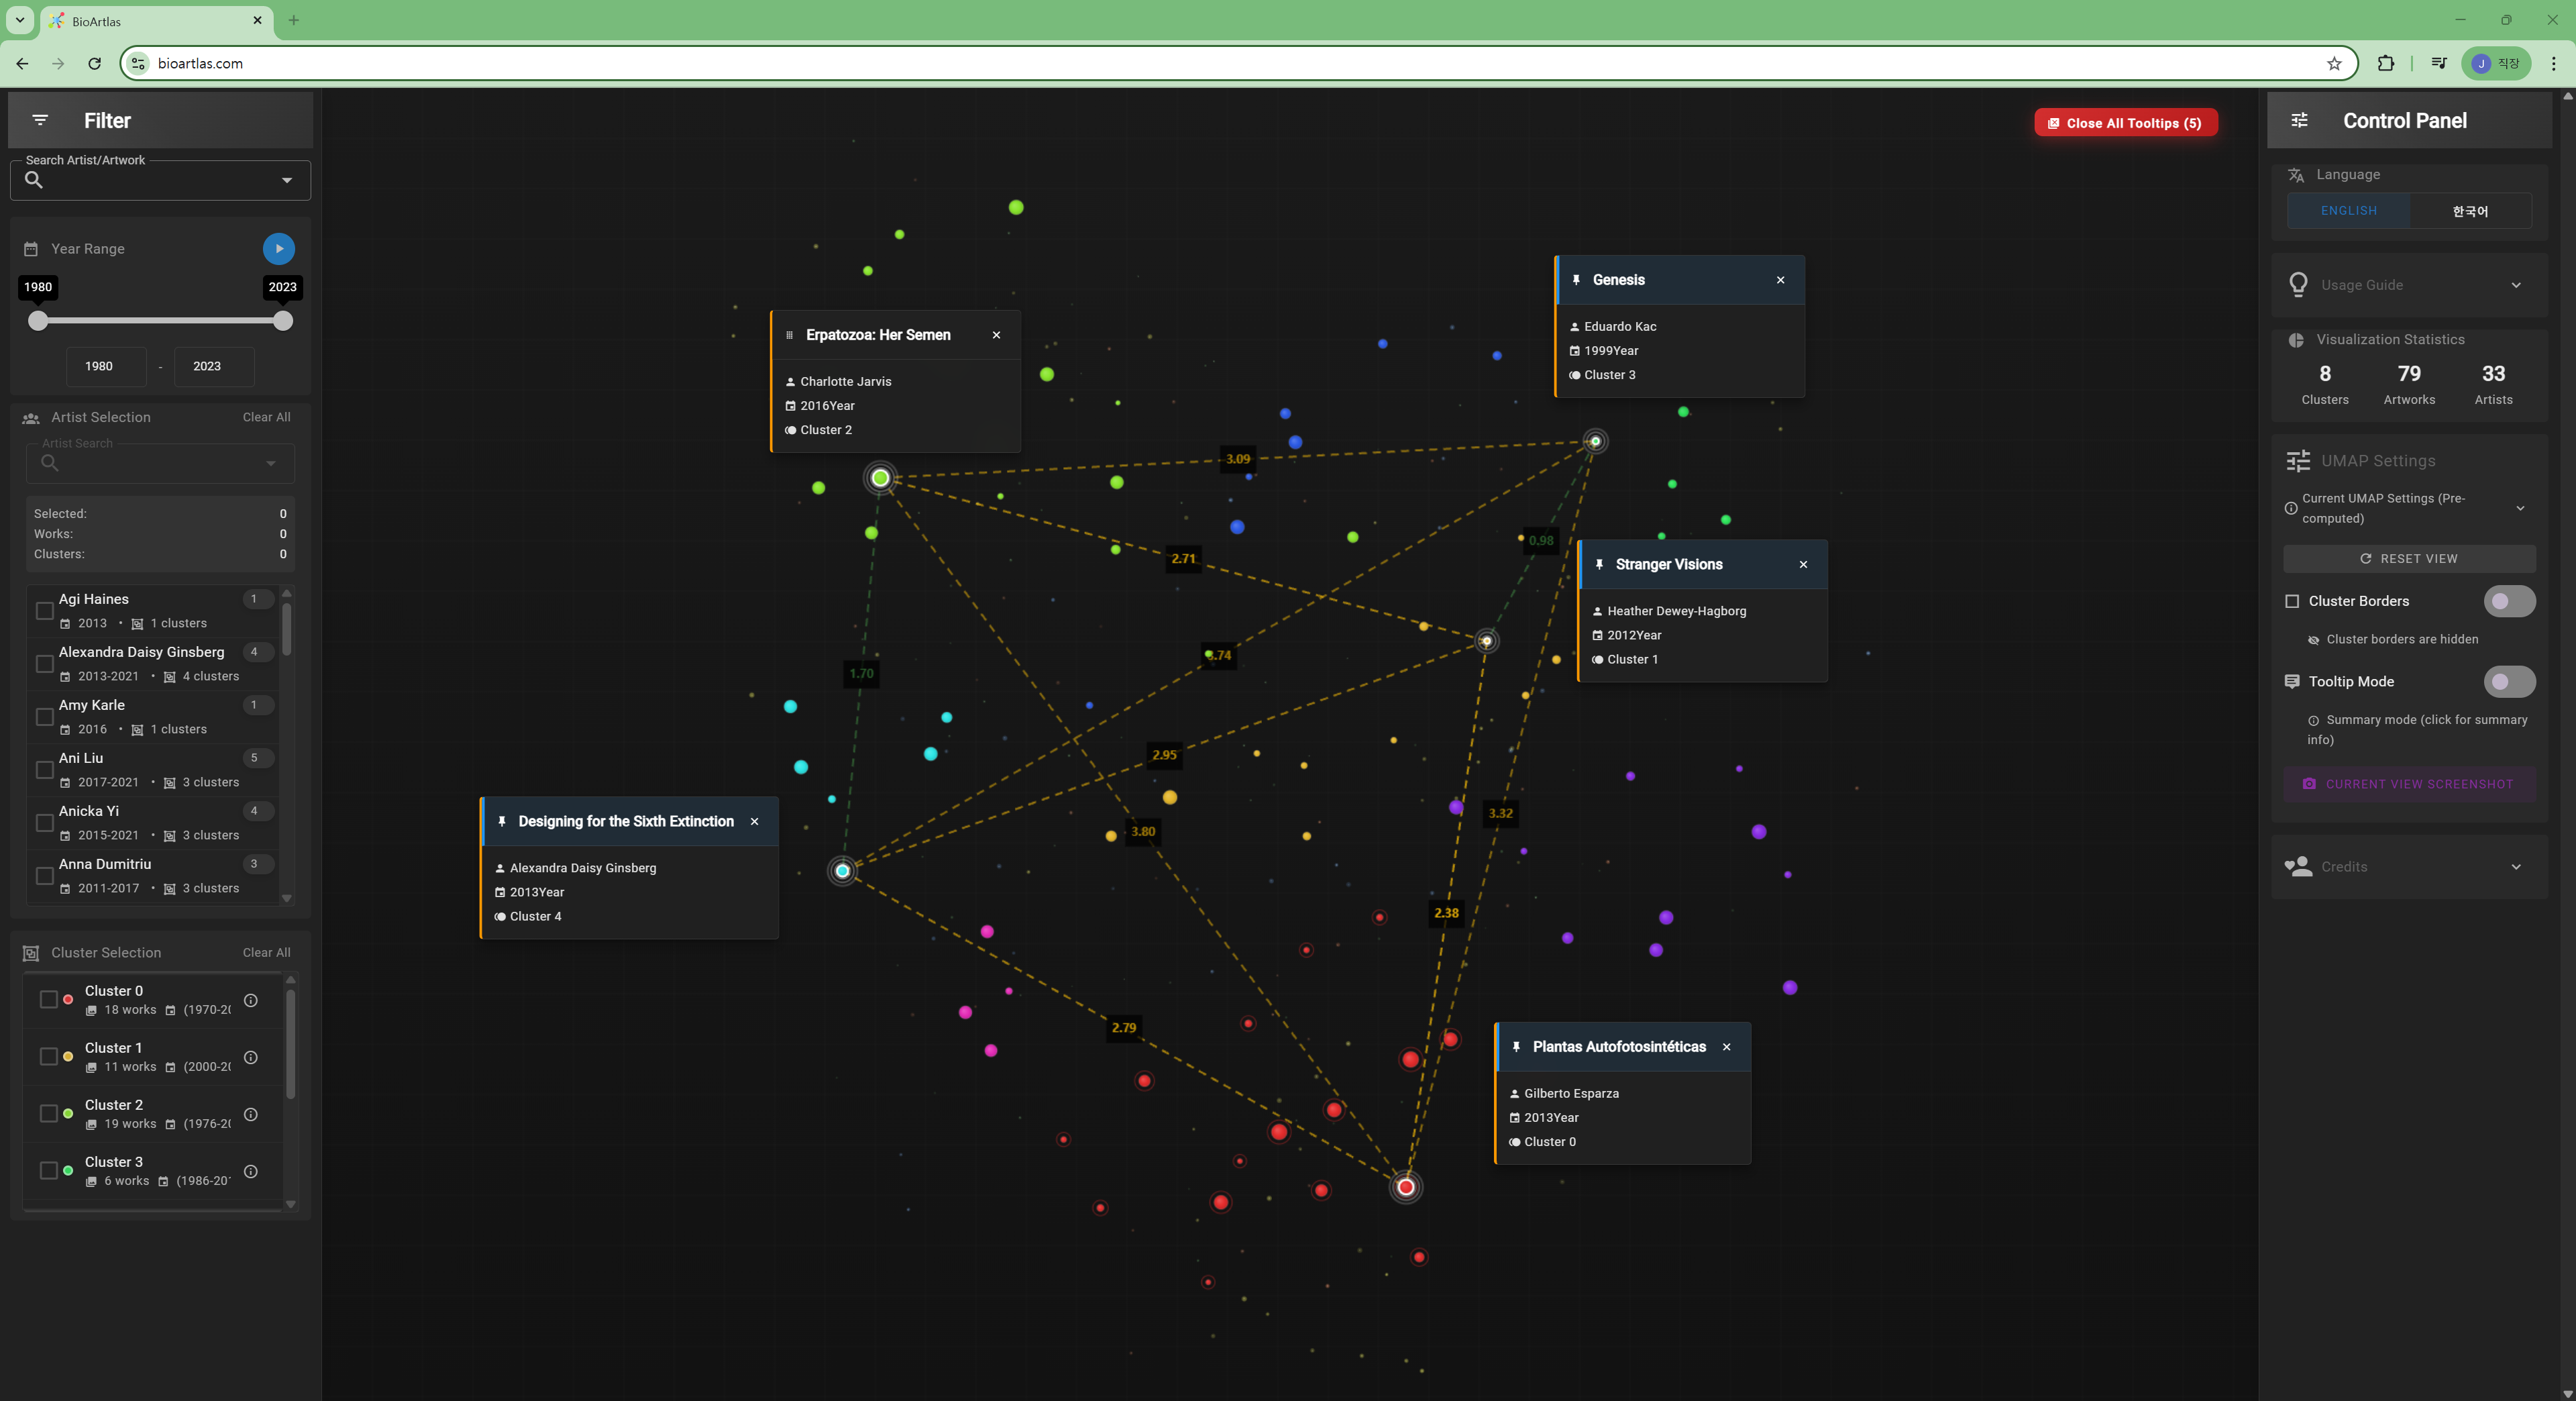Select the ENGLISH language tab

2348,211
